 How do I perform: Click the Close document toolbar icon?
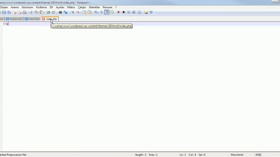click(14, 12)
